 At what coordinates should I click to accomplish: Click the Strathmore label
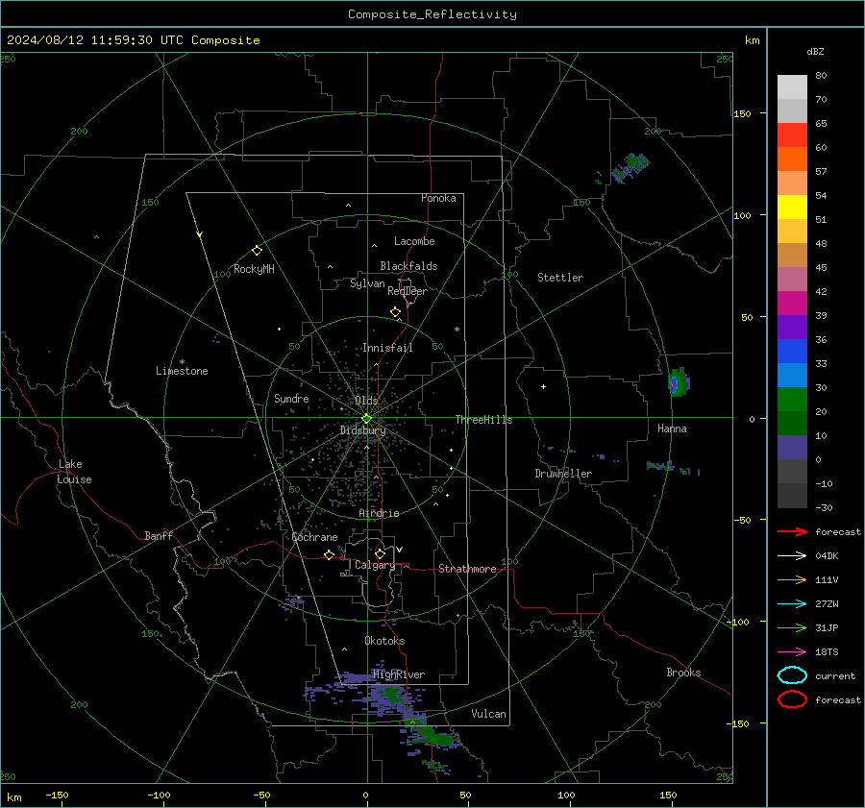tap(467, 569)
